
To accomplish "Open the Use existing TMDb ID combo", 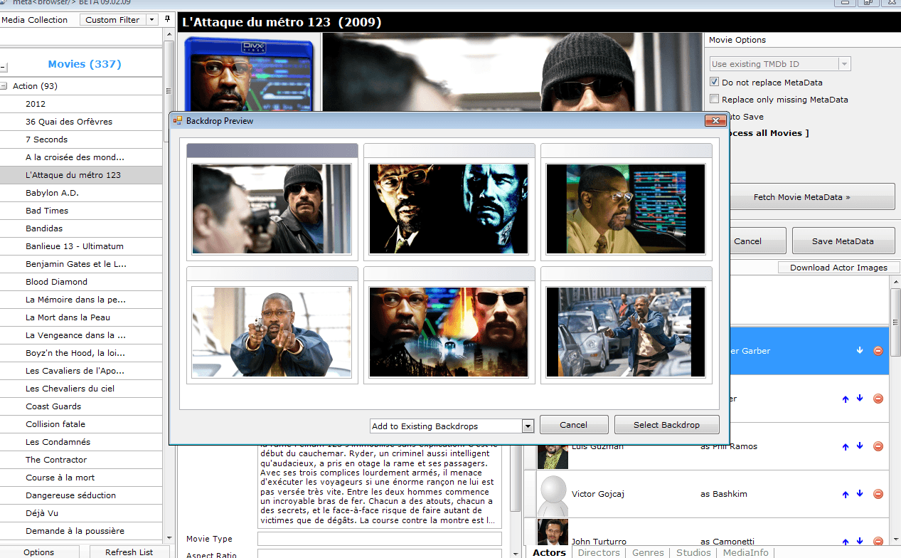I will 844,64.
